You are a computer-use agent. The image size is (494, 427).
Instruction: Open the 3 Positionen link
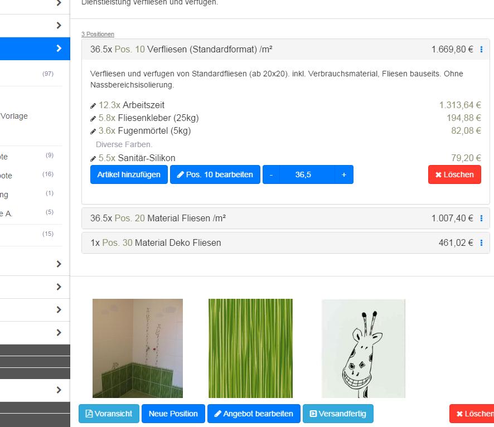point(98,34)
